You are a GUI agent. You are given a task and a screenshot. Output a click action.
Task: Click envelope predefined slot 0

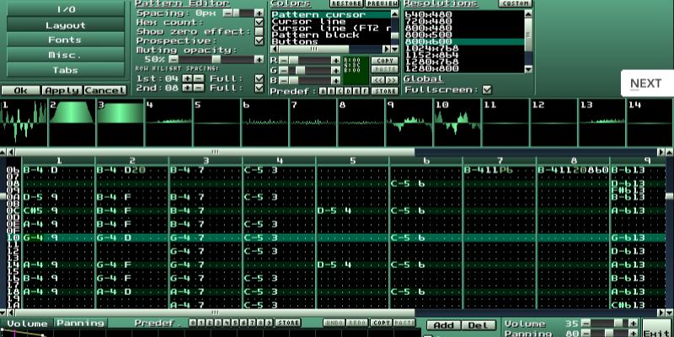click(x=193, y=323)
